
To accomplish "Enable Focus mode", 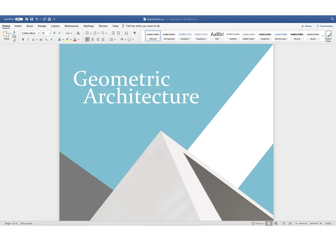I will (257, 223).
